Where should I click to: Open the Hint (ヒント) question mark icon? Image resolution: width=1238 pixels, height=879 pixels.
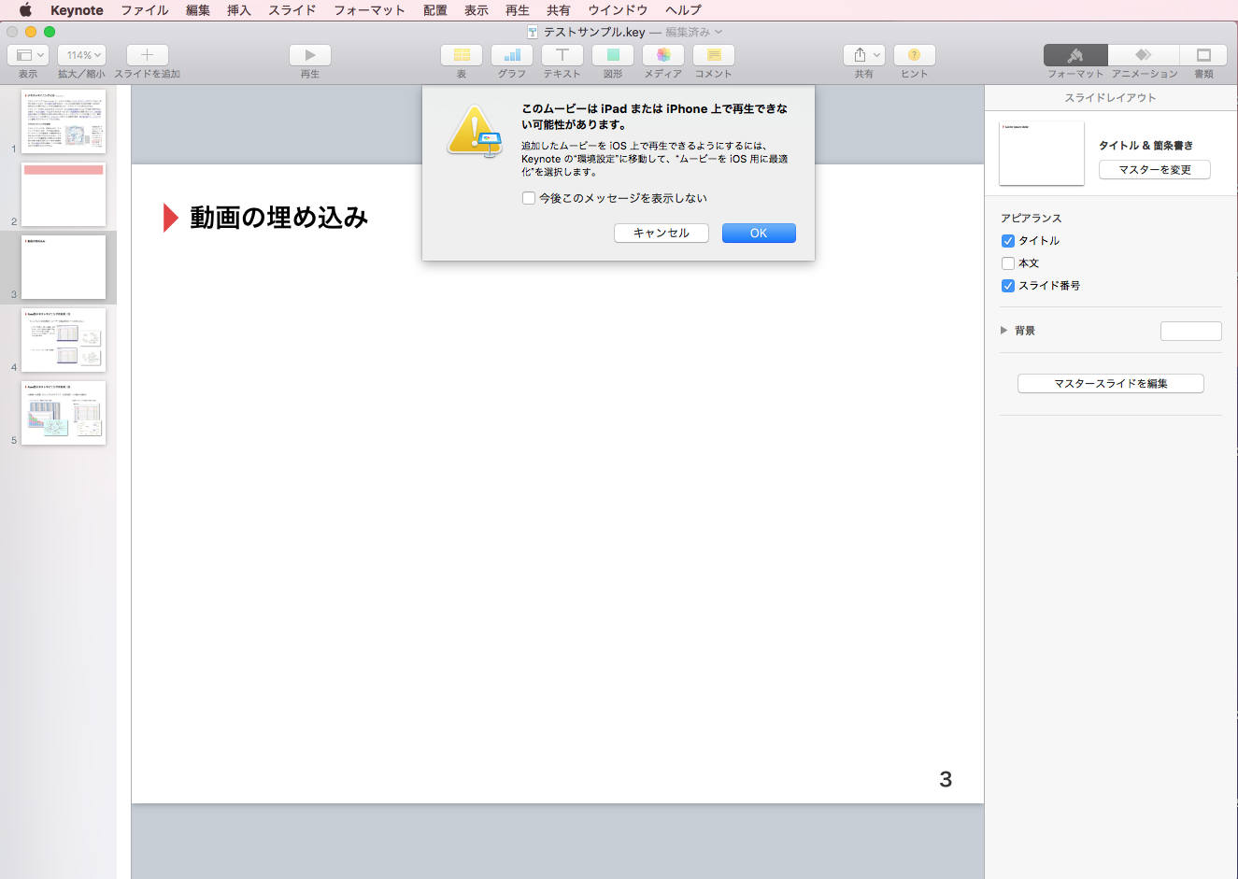click(x=914, y=56)
